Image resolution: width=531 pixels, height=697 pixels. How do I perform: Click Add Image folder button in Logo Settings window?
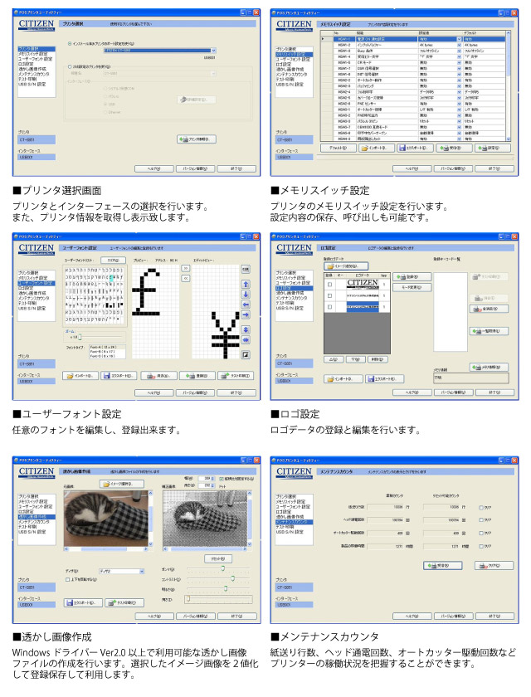click(346, 266)
